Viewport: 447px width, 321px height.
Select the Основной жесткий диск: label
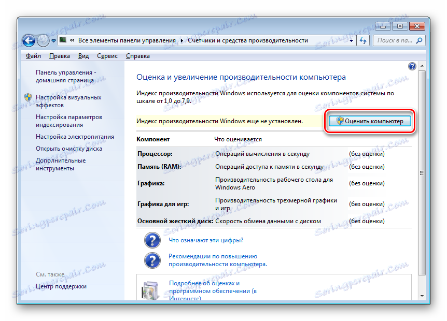pos(175,221)
